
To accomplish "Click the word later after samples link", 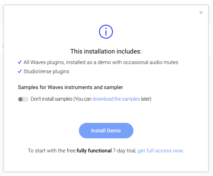I will click(x=146, y=99).
